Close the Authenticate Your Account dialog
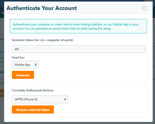The width and height of the screenshot is (155, 124). coord(144,8)
